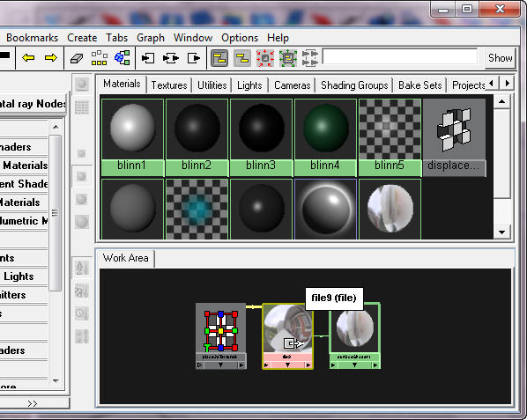Go to previous graph with yellow left arrow

28,58
